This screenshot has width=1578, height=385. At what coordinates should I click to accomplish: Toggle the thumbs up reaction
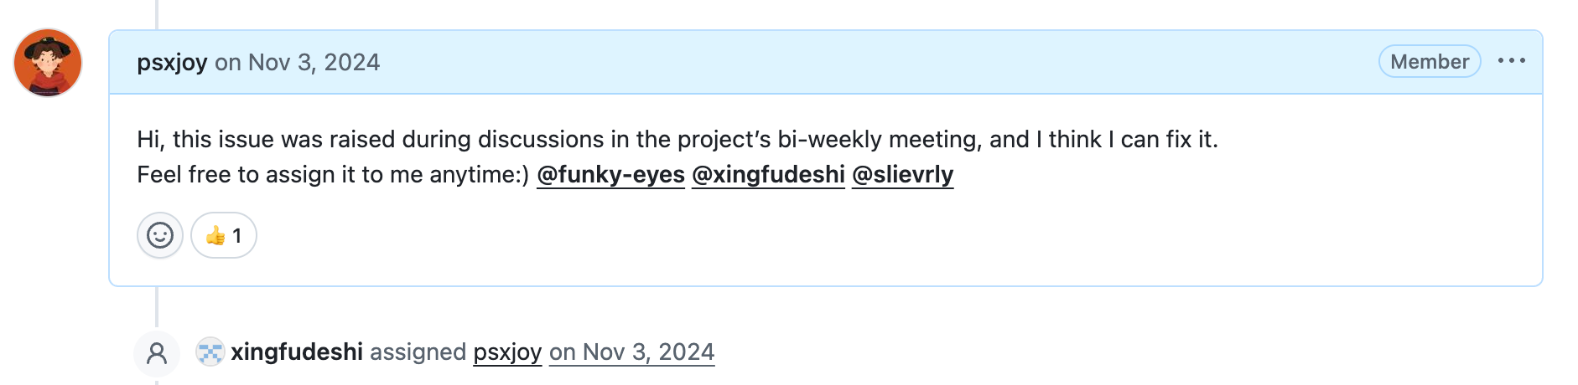pos(224,235)
